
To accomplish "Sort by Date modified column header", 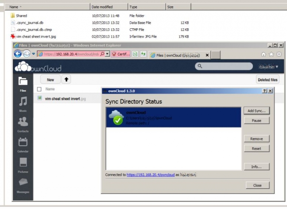I will pos(109,7).
